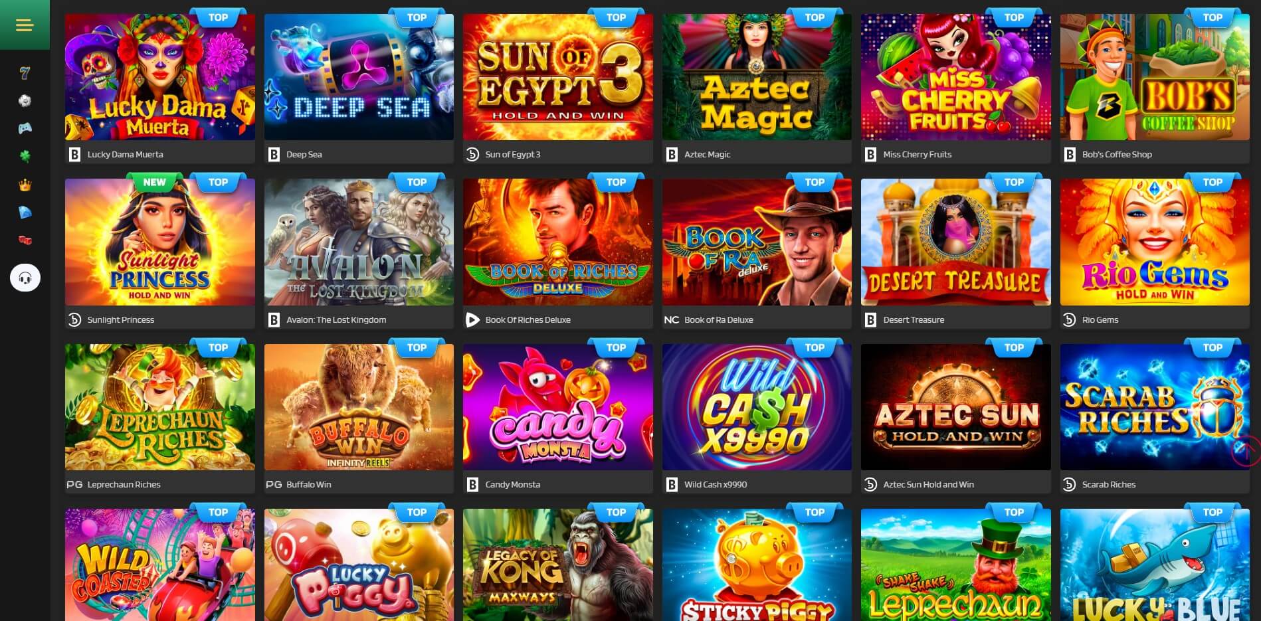The image size is (1261, 621).
Task: Click the scroll-to-top arrow button
Action: (x=1246, y=452)
